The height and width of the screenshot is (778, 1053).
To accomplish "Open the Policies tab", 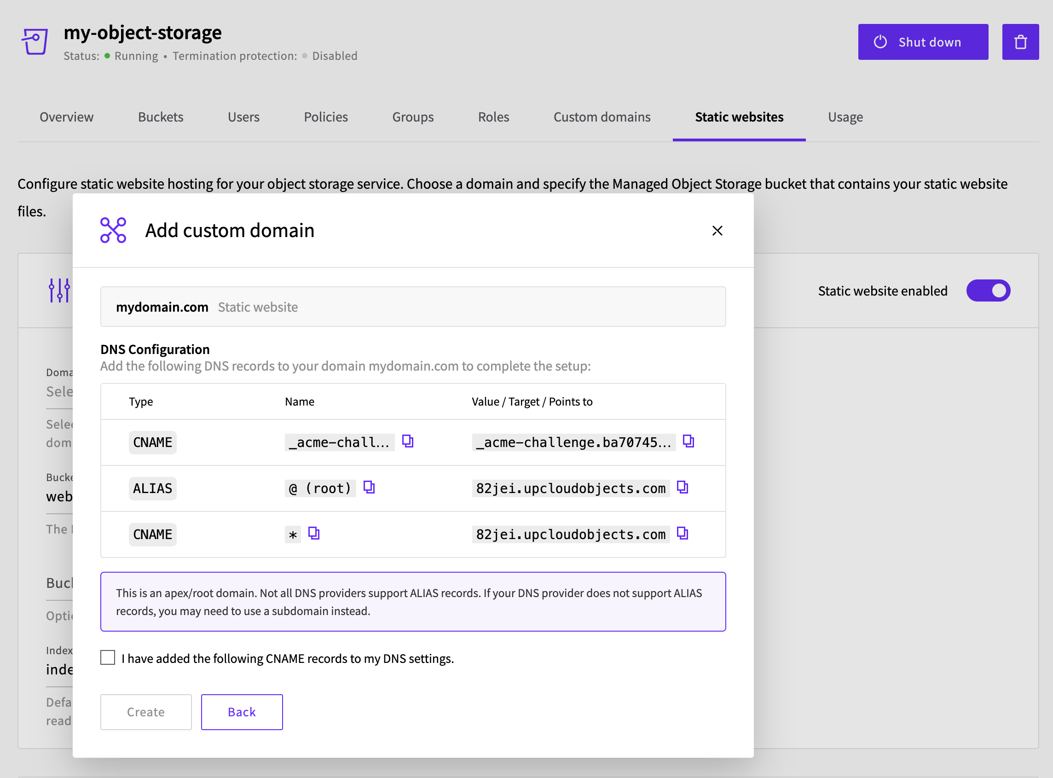I will [x=326, y=117].
